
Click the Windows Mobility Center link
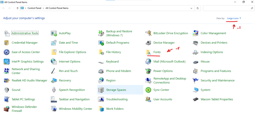(x=76, y=109)
